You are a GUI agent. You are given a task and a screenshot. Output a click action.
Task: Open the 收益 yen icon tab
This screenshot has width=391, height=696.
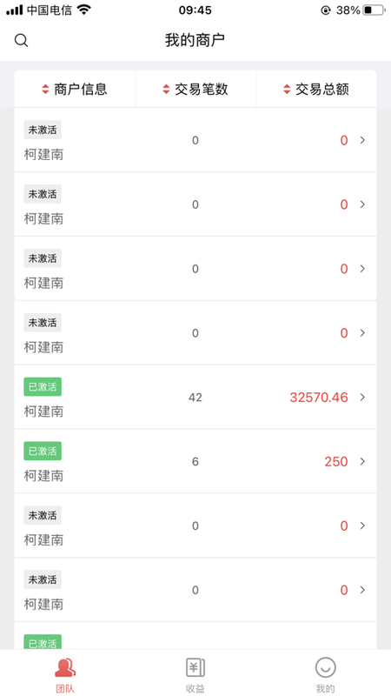(195, 667)
